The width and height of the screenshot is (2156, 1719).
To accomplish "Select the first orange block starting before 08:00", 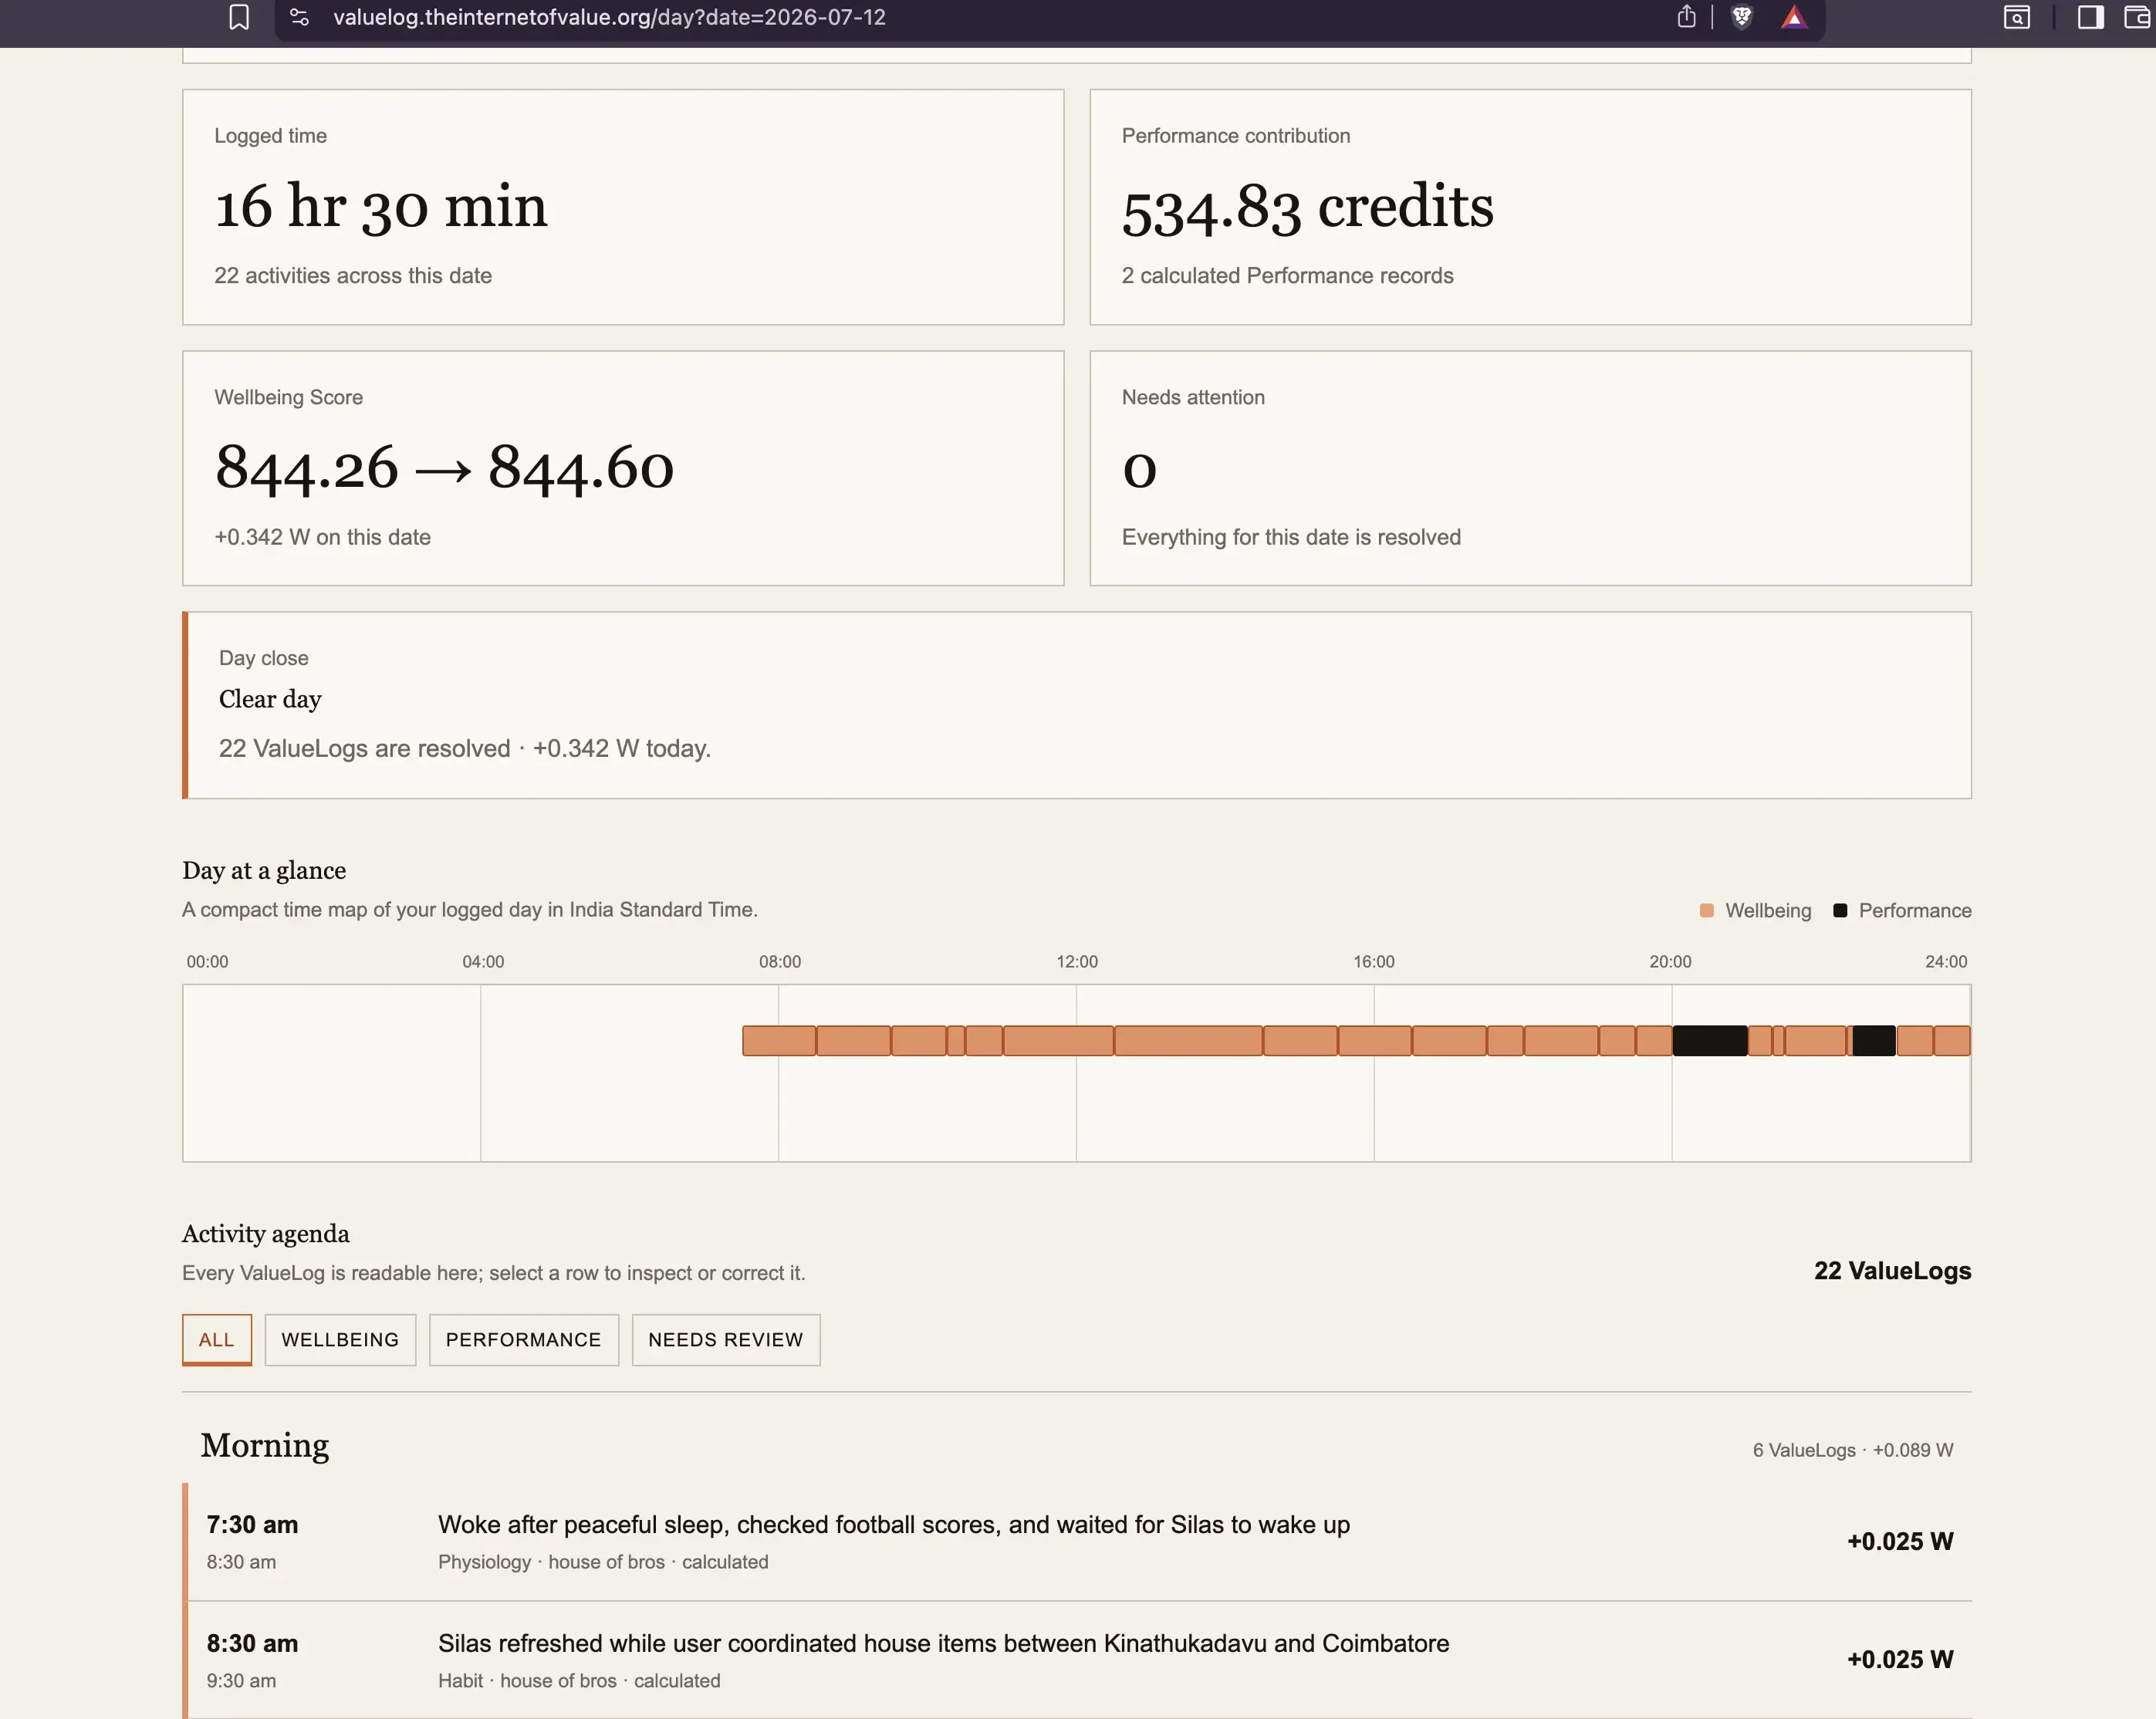I will click(779, 1041).
